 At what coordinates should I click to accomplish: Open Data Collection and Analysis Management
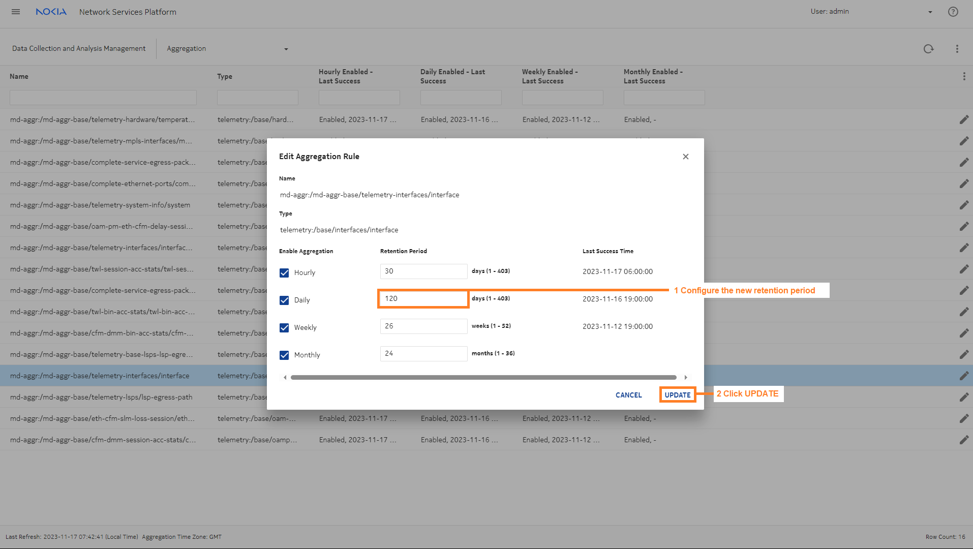pos(79,49)
